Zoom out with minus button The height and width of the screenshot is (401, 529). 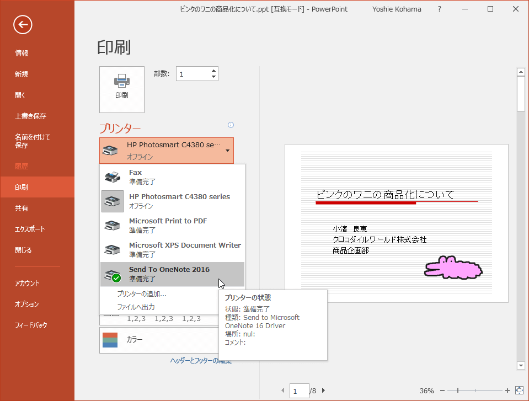442,391
